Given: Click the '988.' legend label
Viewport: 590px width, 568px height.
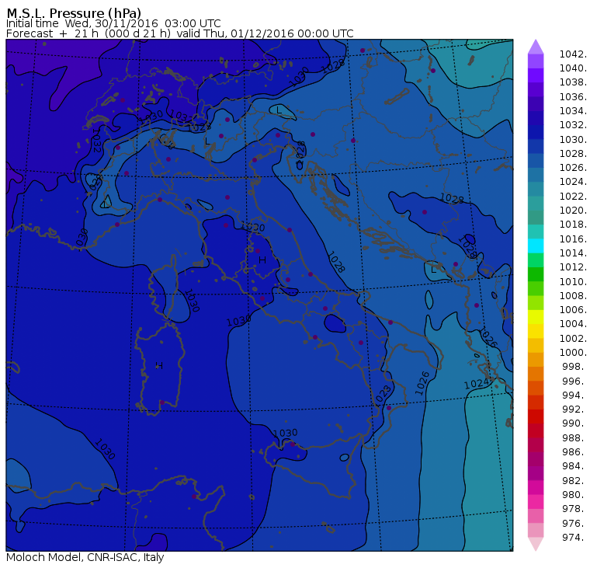Looking at the screenshot, I should coord(574,437).
